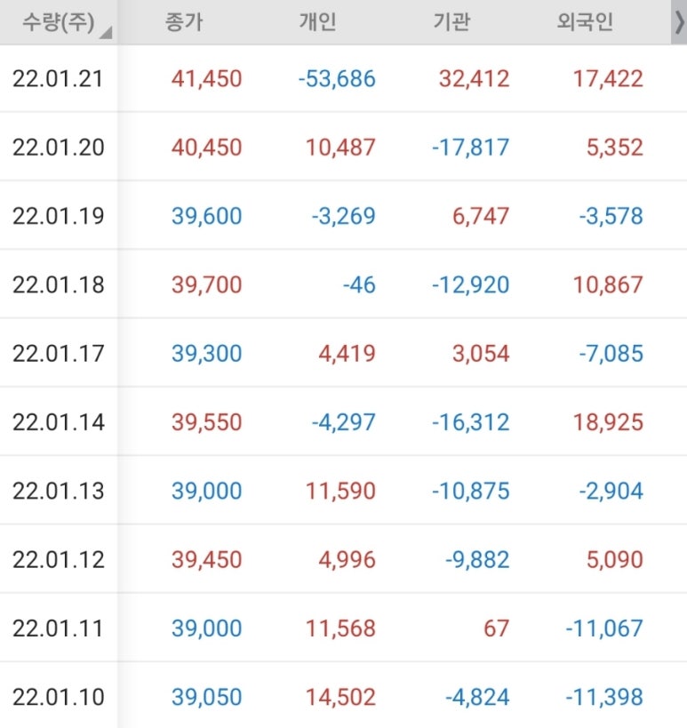Click foreigner value -2,904 on 22.01.13

click(x=611, y=491)
